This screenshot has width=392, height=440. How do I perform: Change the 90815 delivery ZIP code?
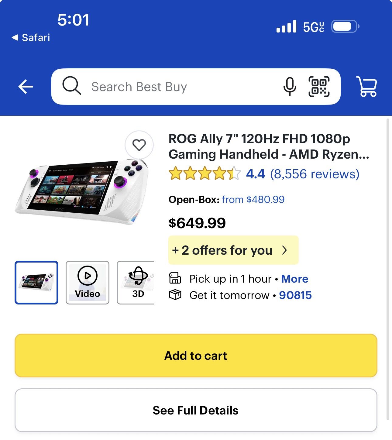[295, 295]
